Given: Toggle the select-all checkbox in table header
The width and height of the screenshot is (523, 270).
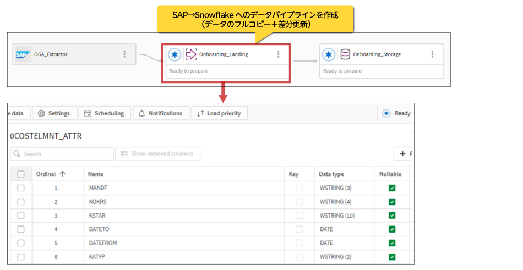Looking at the screenshot, I should click(21, 174).
